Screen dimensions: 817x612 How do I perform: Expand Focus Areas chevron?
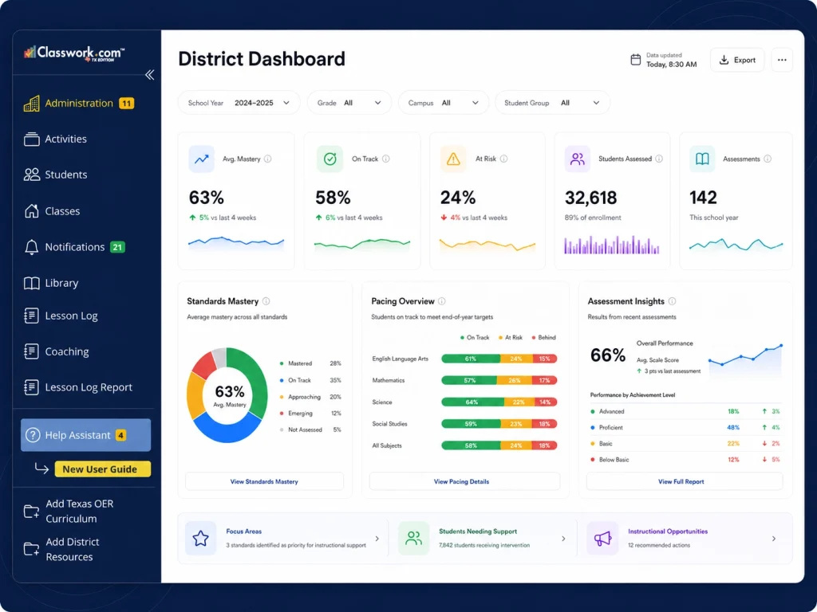pyautogui.click(x=377, y=539)
